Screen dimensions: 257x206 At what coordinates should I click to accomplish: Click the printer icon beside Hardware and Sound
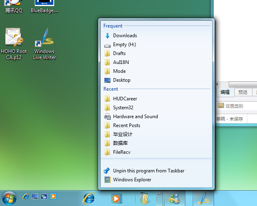coord(107,117)
